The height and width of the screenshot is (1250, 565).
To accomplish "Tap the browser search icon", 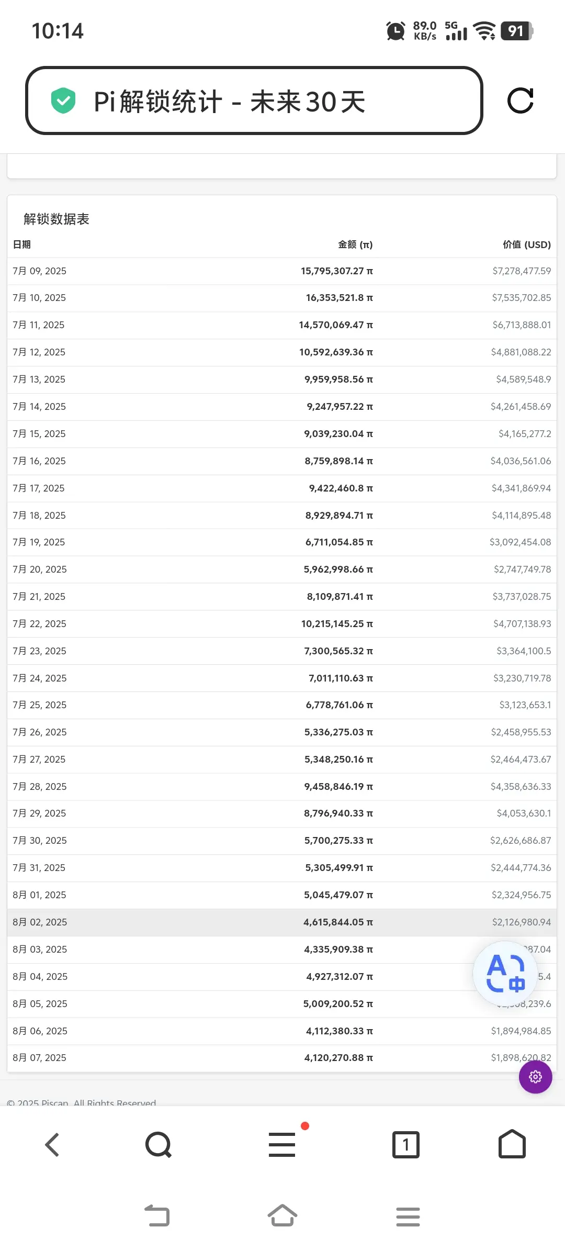I will tap(159, 1145).
